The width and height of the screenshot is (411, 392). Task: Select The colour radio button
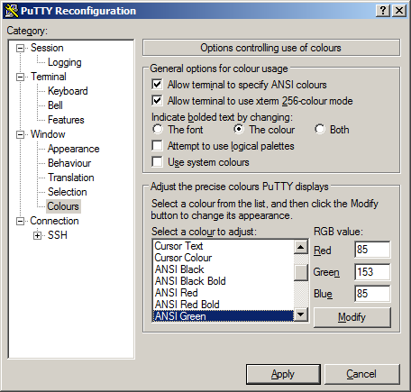pyautogui.click(x=239, y=130)
